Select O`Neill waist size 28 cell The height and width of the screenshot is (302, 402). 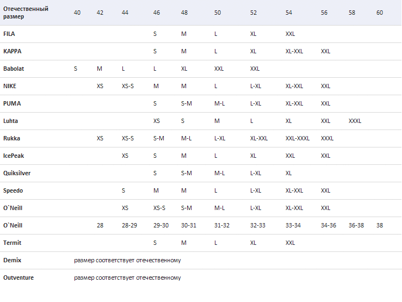point(100,225)
